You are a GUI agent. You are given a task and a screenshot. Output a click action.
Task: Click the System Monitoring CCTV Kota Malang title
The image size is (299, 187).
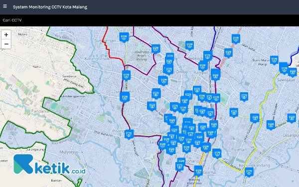50,7
